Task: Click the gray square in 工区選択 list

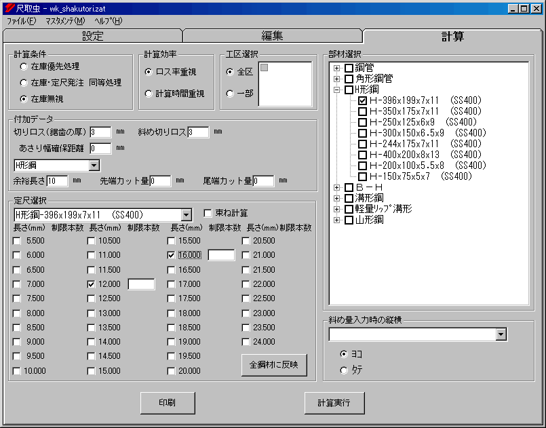Action: (x=265, y=67)
